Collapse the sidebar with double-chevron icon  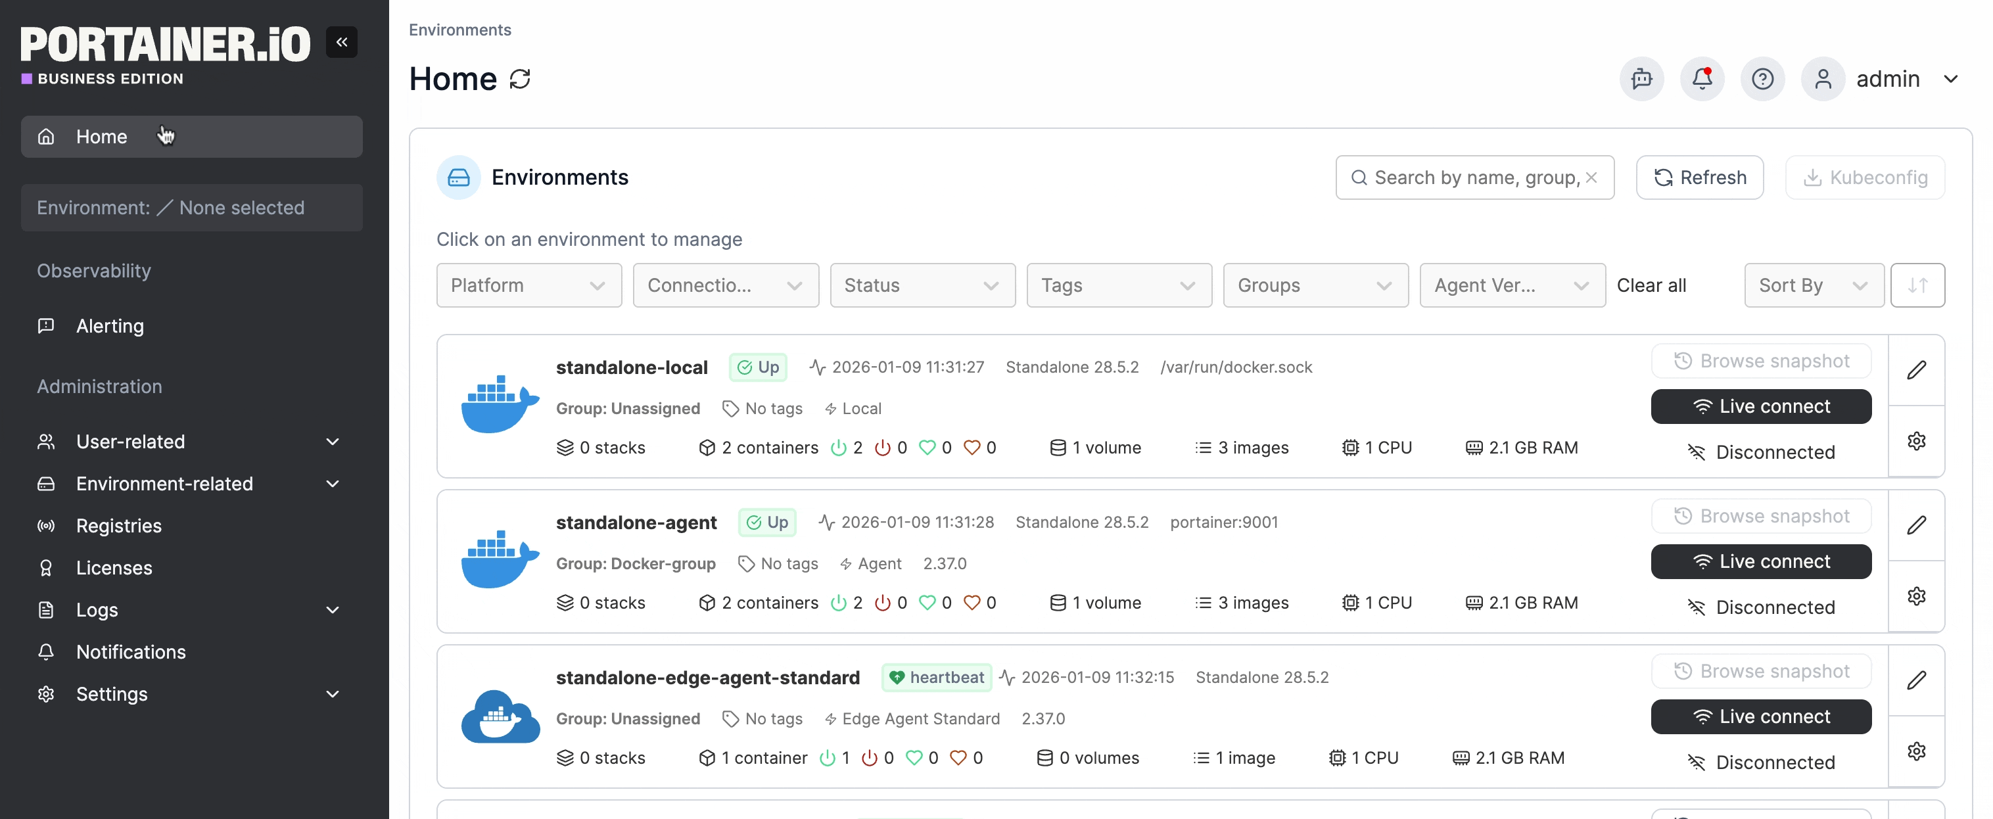click(341, 43)
